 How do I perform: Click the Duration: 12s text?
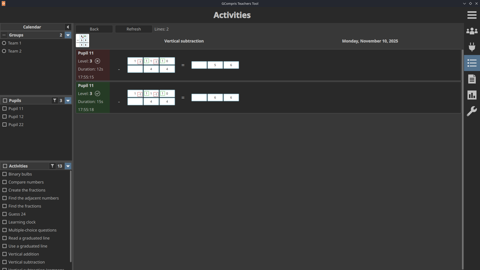click(x=90, y=69)
